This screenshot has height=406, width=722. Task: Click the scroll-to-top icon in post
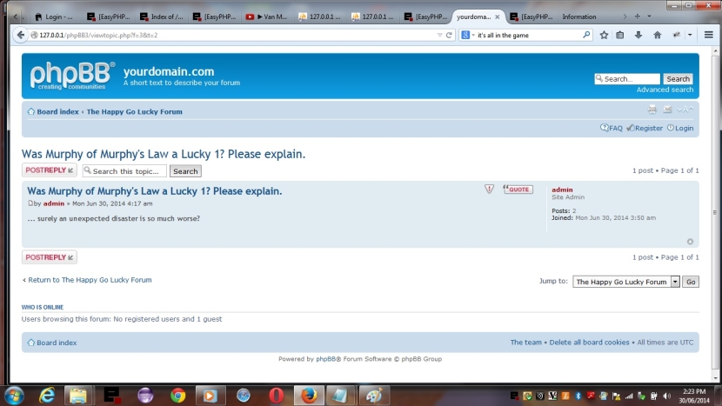(x=690, y=242)
